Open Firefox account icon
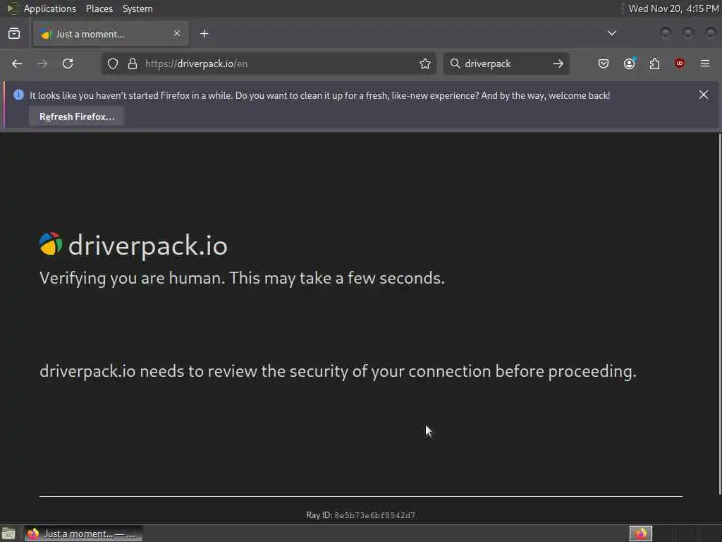This screenshot has height=542, width=722. pos(630,64)
